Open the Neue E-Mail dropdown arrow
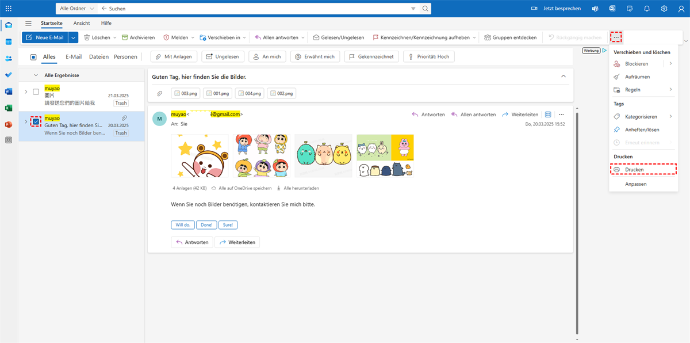690x343 pixels. 73,37
